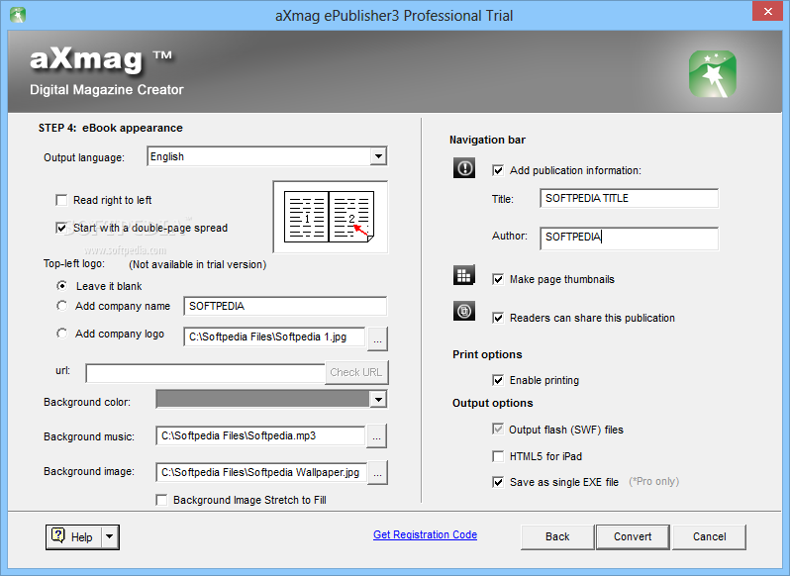Toggle Readers can share this publication
This screenshot has height=576, width=790.
pos(498,319)
